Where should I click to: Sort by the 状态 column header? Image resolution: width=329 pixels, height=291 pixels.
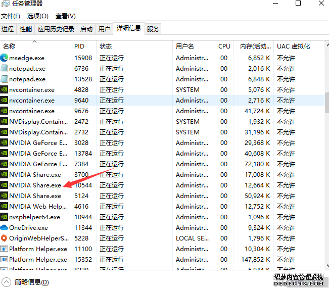pyautogui.click(x=134, y=46)
